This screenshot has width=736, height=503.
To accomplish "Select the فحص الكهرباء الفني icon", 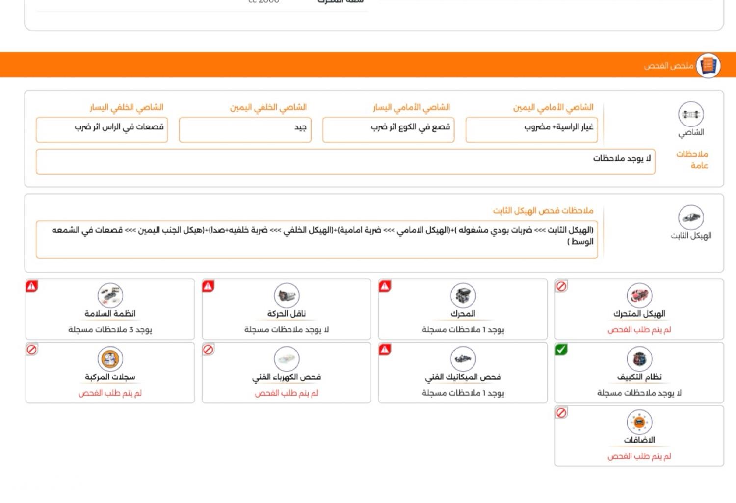I will click(x=287, y=359).
